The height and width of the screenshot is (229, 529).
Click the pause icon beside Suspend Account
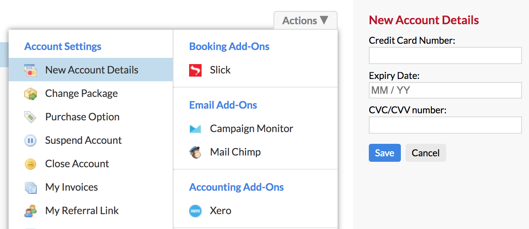[30, 141]
